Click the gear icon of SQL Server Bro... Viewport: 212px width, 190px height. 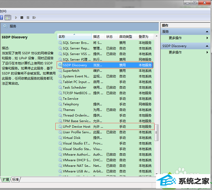click(60, 43)
